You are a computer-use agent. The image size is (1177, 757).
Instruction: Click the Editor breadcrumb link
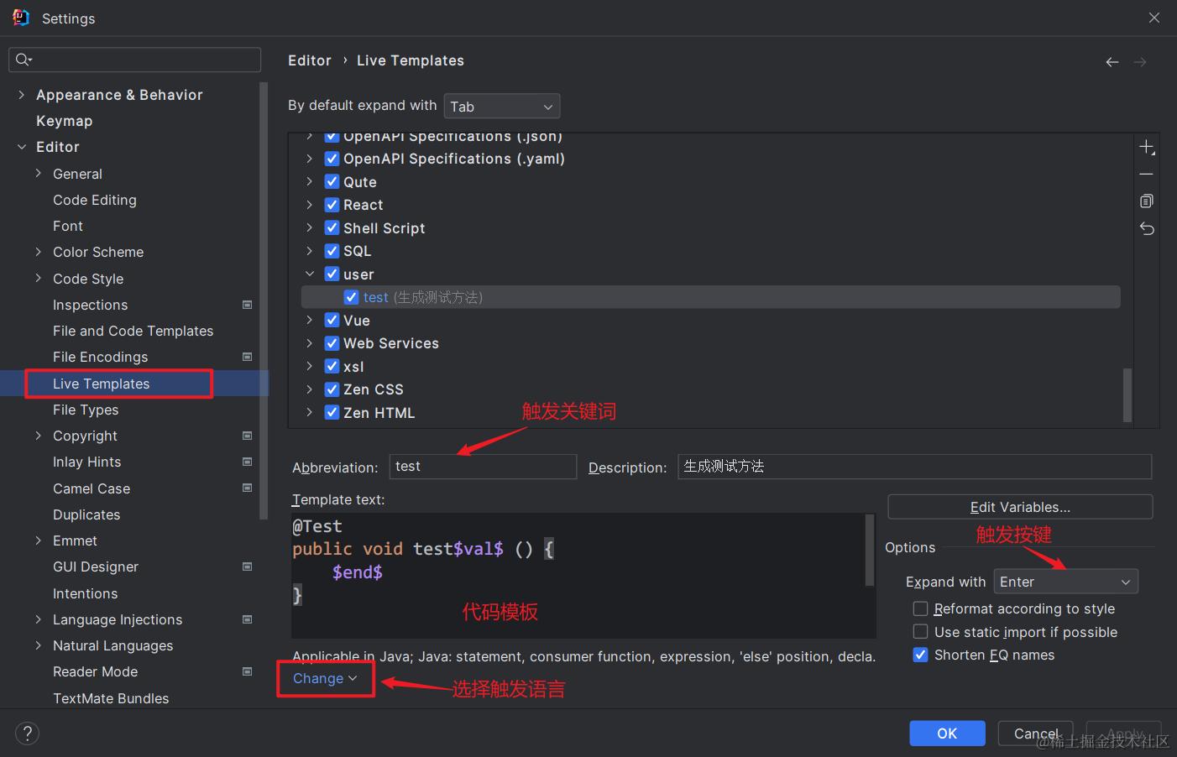click(310, 60)
